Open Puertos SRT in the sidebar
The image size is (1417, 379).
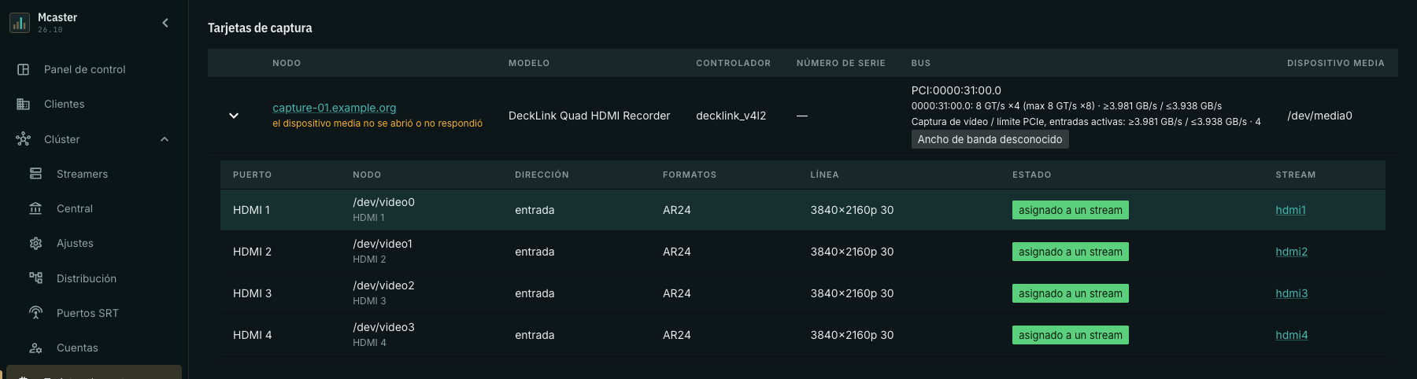click(87, 313)
